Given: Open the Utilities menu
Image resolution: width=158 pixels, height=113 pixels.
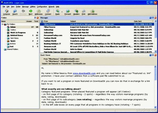Looking at the screenshot, I should (33, 7).
